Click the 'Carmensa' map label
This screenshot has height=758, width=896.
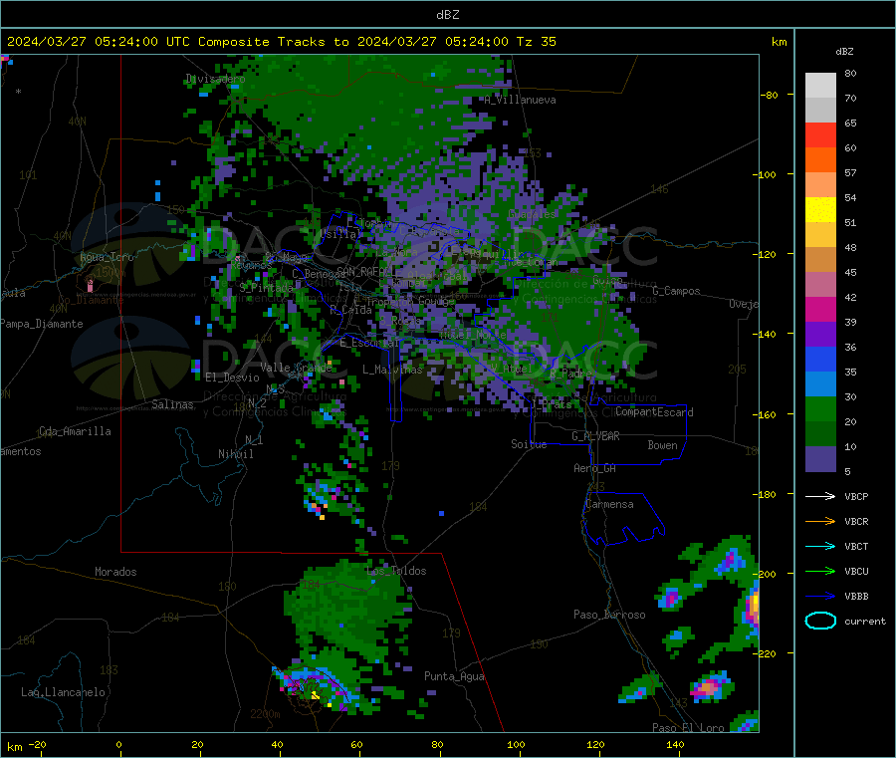point(609,505)
